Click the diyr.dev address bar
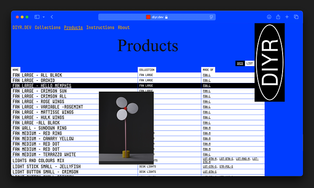Screen dimensions: 314x188 pos(157,17)
